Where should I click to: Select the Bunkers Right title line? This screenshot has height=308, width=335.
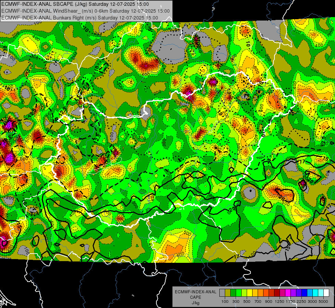point(80,18)
